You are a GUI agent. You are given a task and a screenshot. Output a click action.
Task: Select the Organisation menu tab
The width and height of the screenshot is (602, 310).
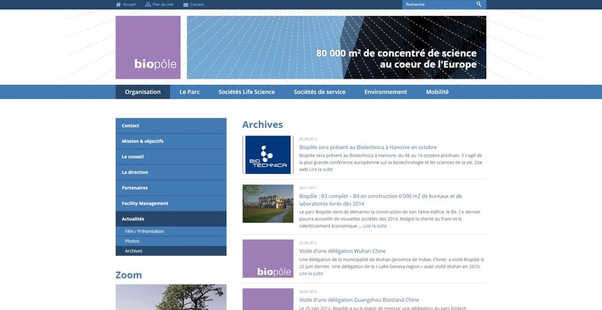(x=143, y=92)
